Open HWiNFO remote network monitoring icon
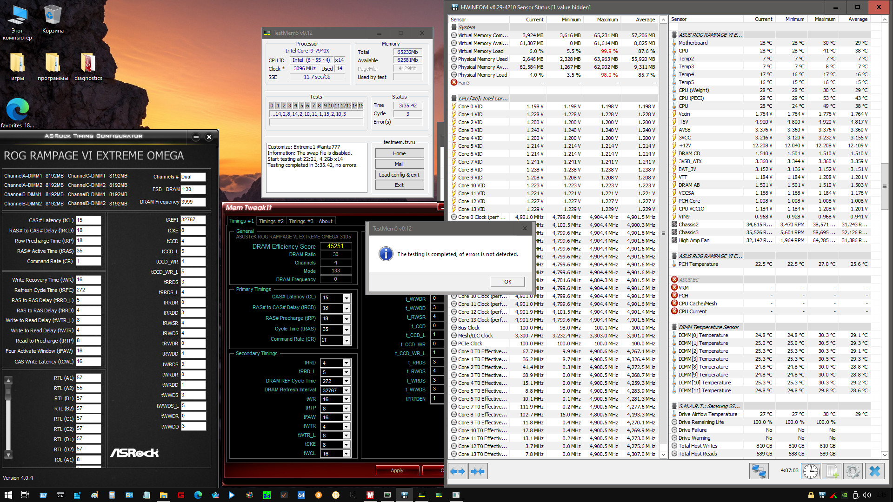 [x=759, y=471]
